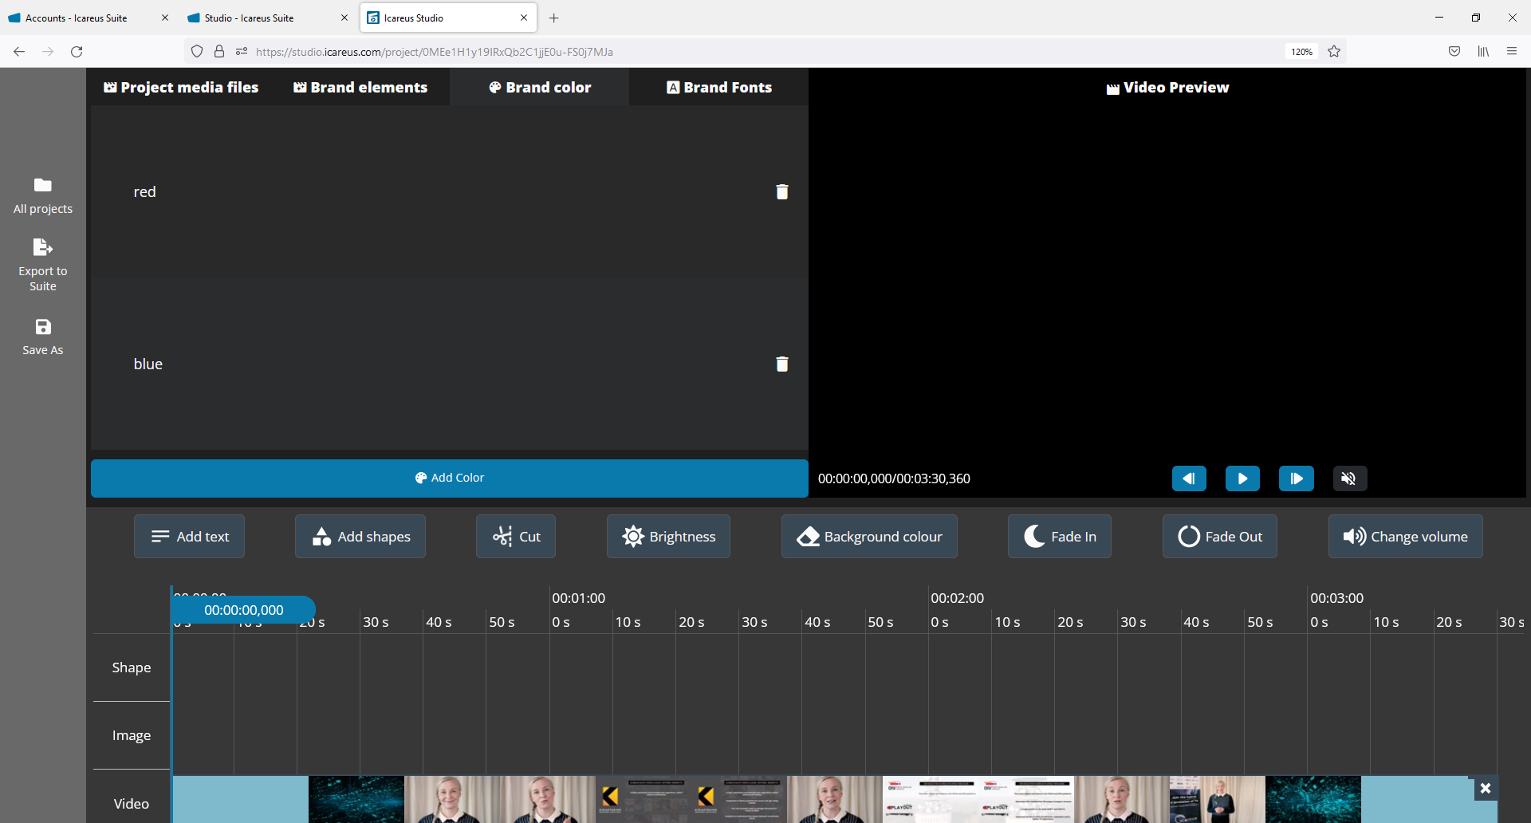1531x823 pixels.
Task: Switch to Project media files tab
Action: point(181,88)
